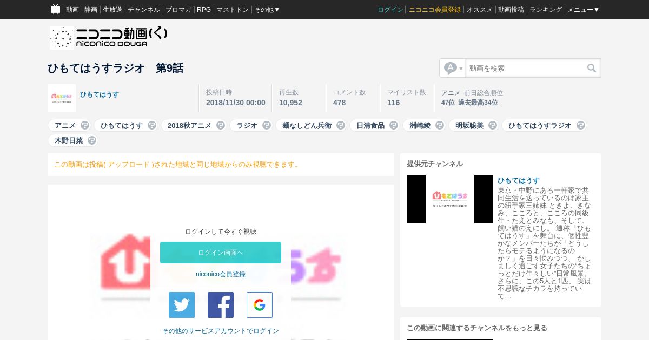Screen dimensions: 649x340
Task: Select the 2018秋アニメ tag
Action: coord(189,125)
